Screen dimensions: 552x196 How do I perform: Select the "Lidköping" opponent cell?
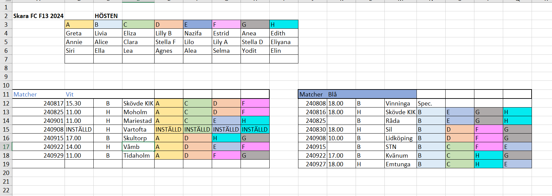pyautogui.click(x=400, y=138)
